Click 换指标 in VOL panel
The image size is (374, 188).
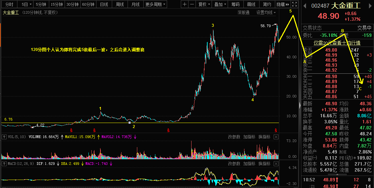(x=264, y=137)
